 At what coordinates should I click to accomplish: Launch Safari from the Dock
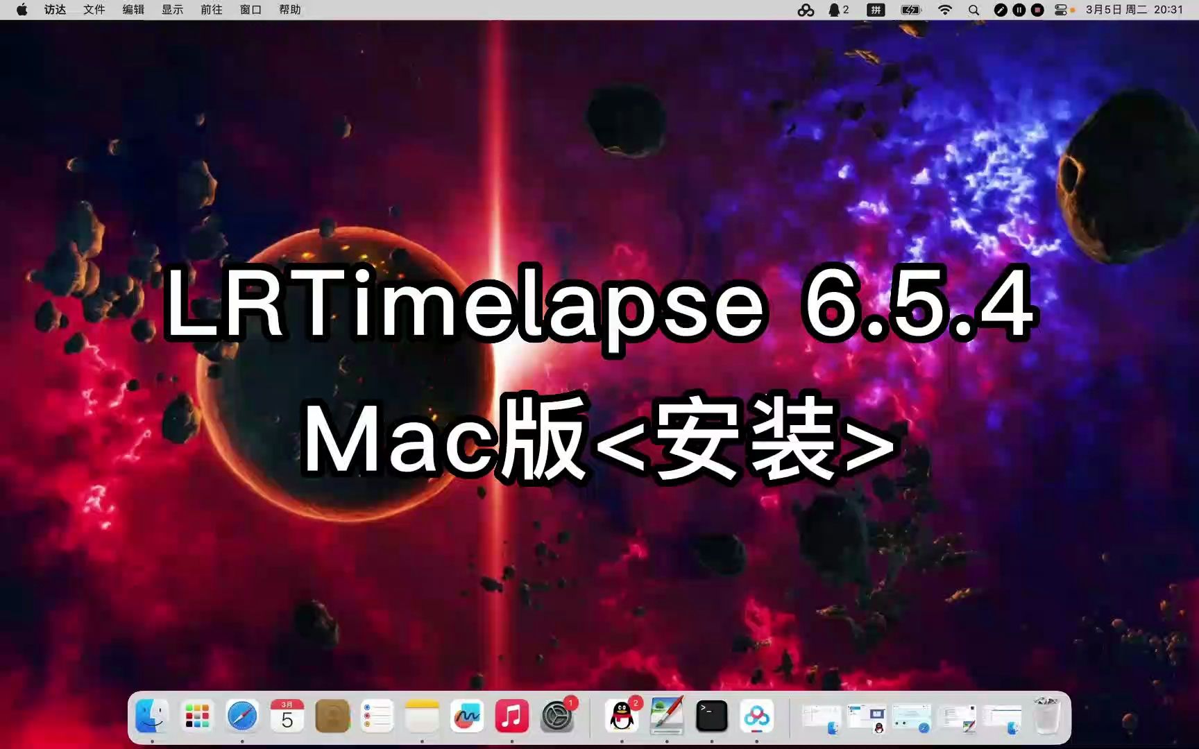pyautogui.click(x=242, y=716)
